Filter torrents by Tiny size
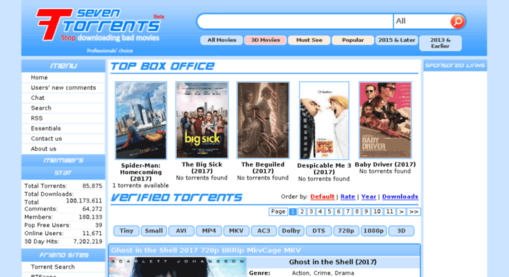509x277 pixels. pos(126,231)
